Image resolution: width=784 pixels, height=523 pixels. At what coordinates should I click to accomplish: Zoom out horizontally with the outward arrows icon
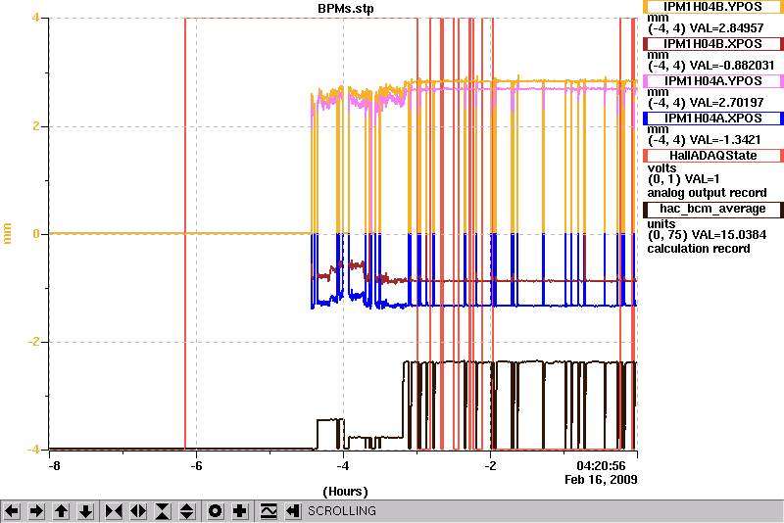pyautogui.click(x=138, y=511)
